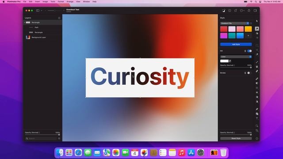283x159 pixels.
Task: Select the nested Rectangle layer under Path
Action: [x=43, y=32]
